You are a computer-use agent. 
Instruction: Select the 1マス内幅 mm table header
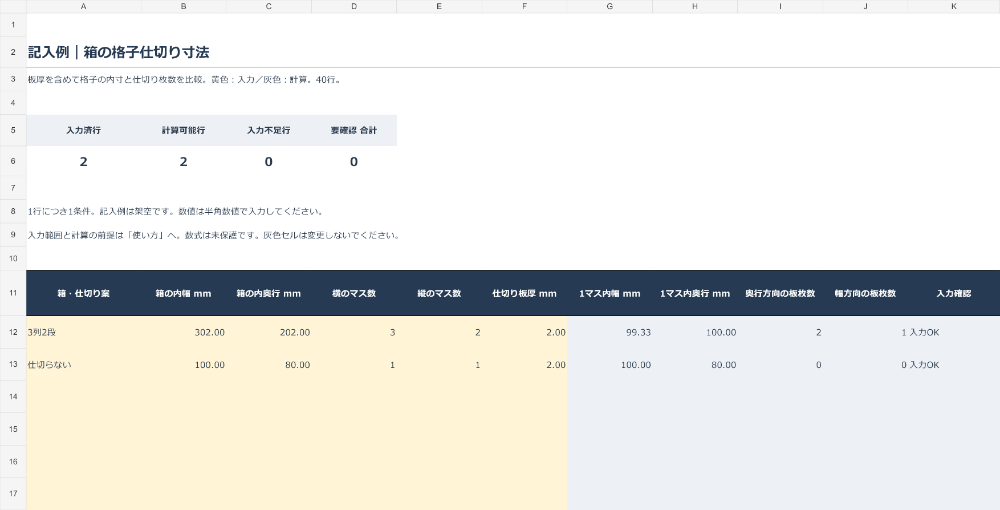pyautogui.click(x=609, y=294)
